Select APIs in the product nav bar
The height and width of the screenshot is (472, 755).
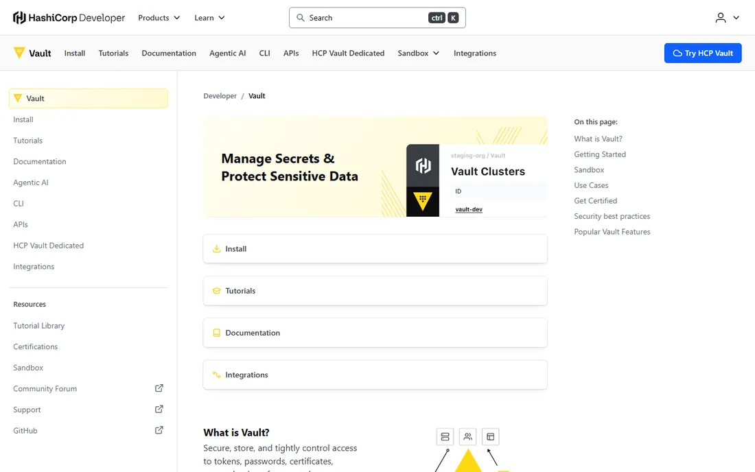(291, 53)
